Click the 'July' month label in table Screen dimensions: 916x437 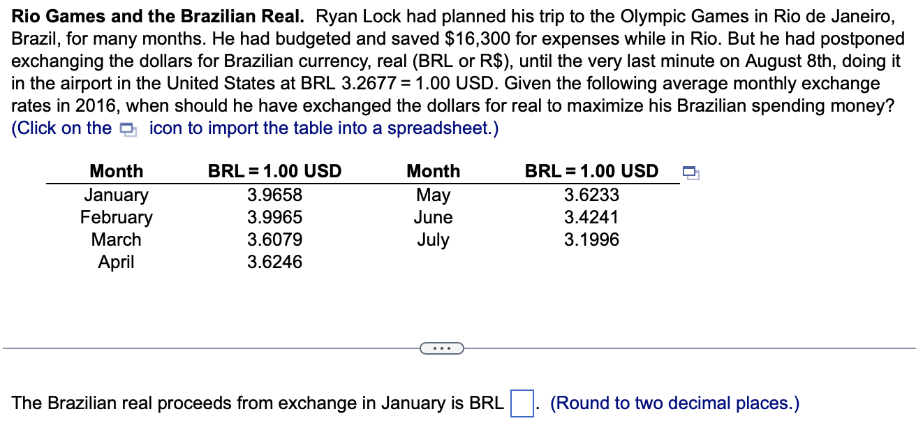click(x=433, y=240)
